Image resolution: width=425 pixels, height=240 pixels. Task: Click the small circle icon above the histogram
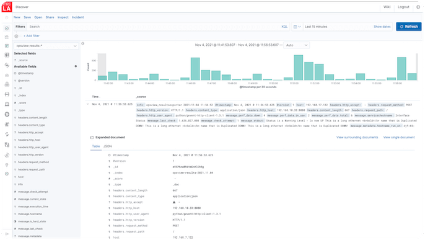(83, 43)
